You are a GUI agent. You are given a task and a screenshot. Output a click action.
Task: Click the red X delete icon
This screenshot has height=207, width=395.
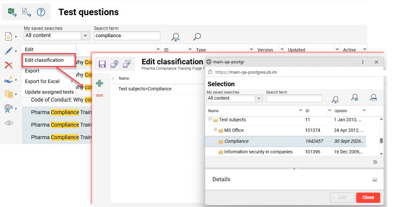tap(9, 65)
